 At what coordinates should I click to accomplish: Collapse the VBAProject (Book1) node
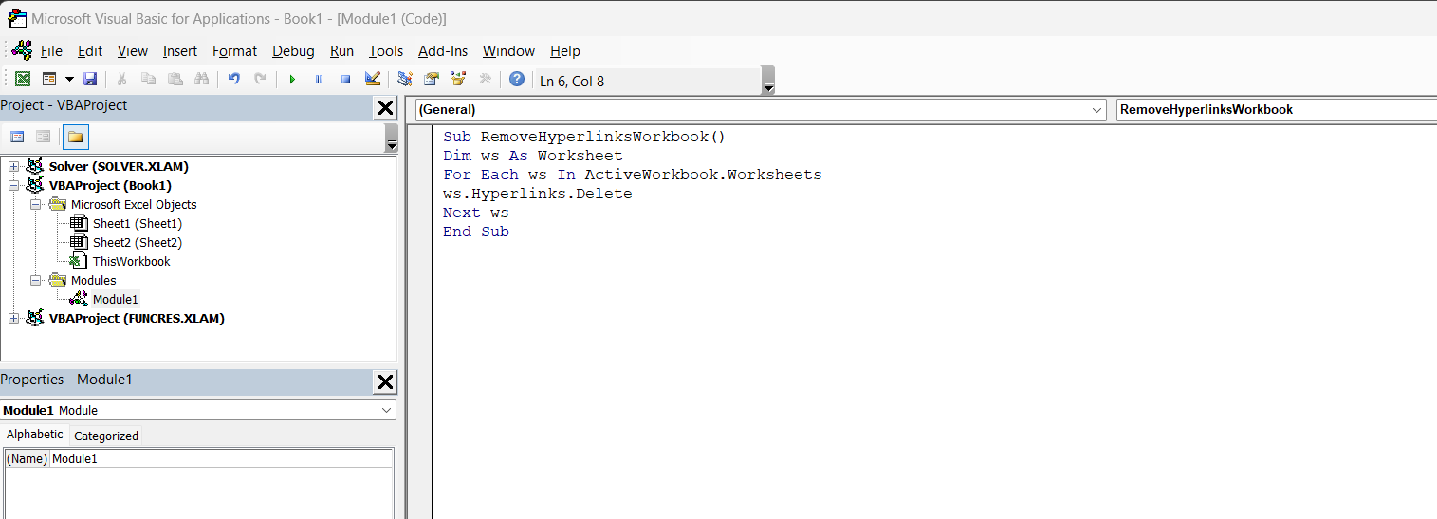pos(13,185)
